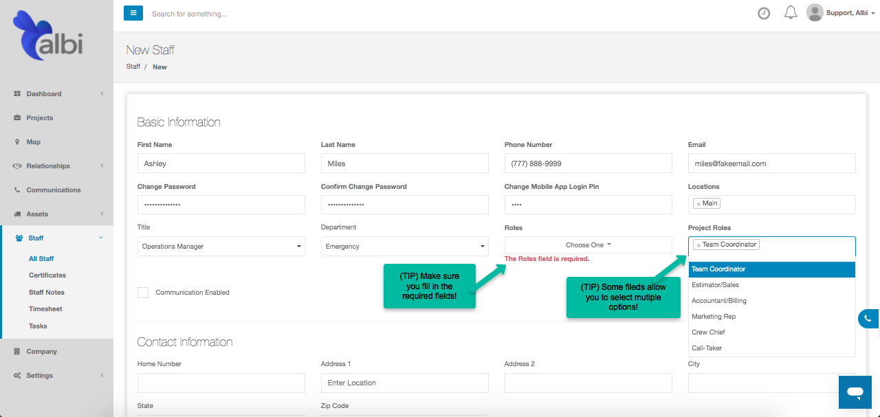The image size is (880, 417).
Task: Click the Change Password field
Action: (x=221, y=205)
